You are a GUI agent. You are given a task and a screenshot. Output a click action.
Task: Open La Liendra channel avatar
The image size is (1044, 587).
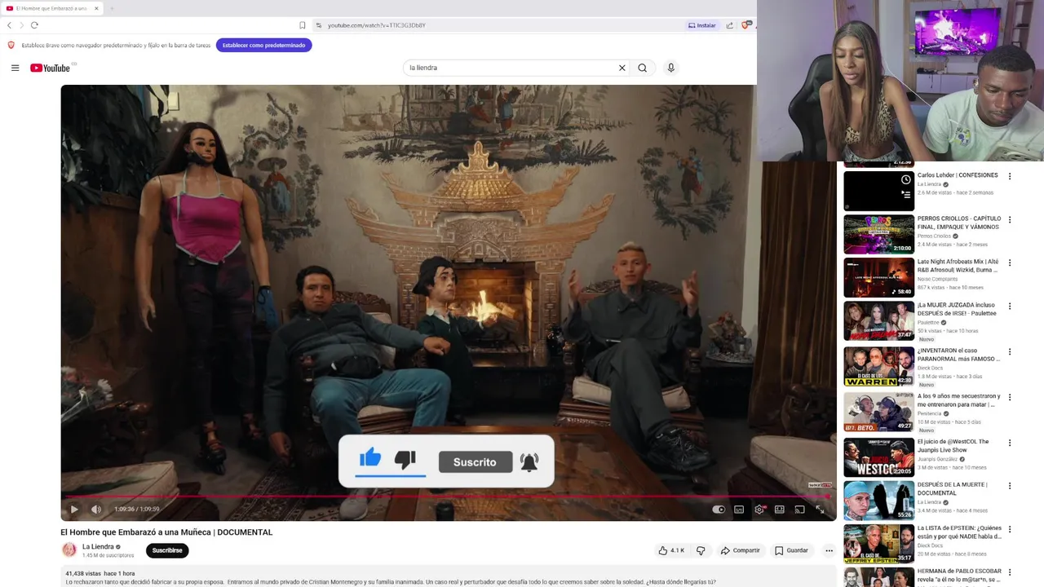point(69,550)
